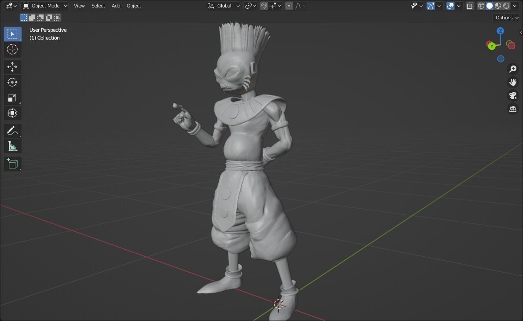Toggle viewport gizmos visibility

[x=430, y=6]
